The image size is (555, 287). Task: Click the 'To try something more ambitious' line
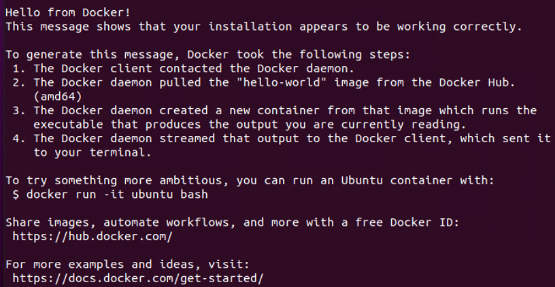[258, 180]
